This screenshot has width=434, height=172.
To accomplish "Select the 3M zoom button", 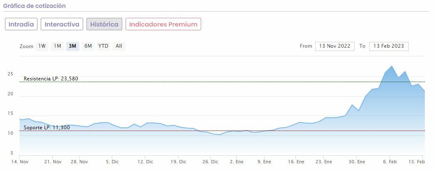I will pyautogui.click(x=72, y=46).
